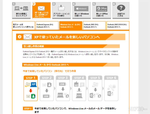Click the wrench and gears icon in STEP 6

coord(112,88)
